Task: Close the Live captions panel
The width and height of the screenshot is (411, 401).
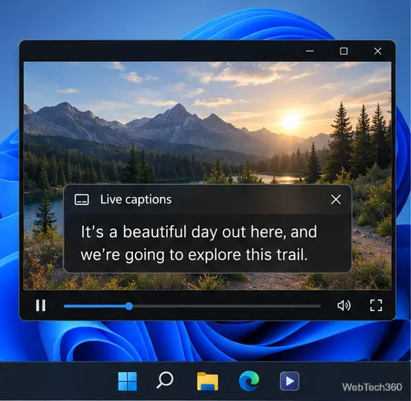Action: [x=336, y=200]
